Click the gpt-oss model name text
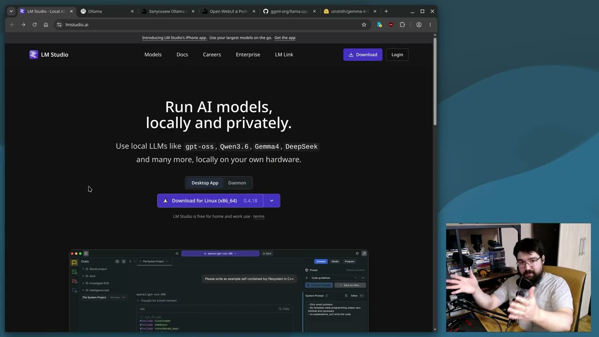599x337 pixels. [199, 147]
